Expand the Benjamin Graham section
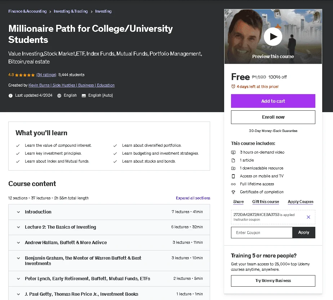 point(109,260)
